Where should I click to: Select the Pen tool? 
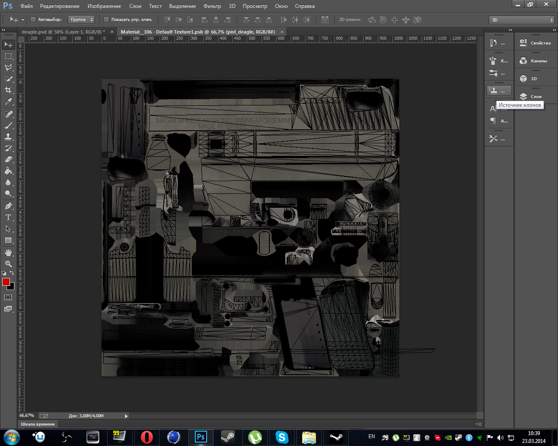tap(8, 206)
